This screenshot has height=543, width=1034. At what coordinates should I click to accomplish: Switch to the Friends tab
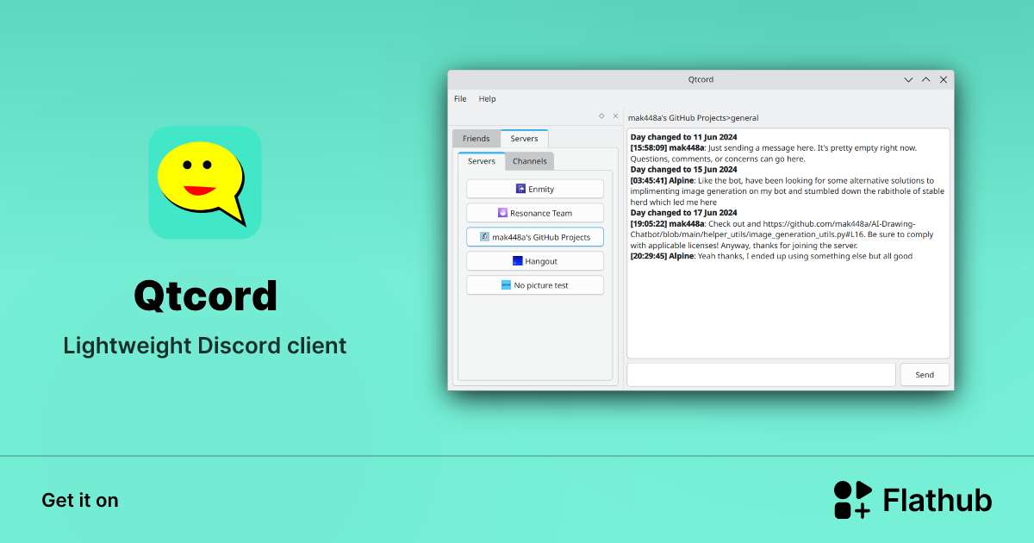pyautogui.click(x=476, y=138)
